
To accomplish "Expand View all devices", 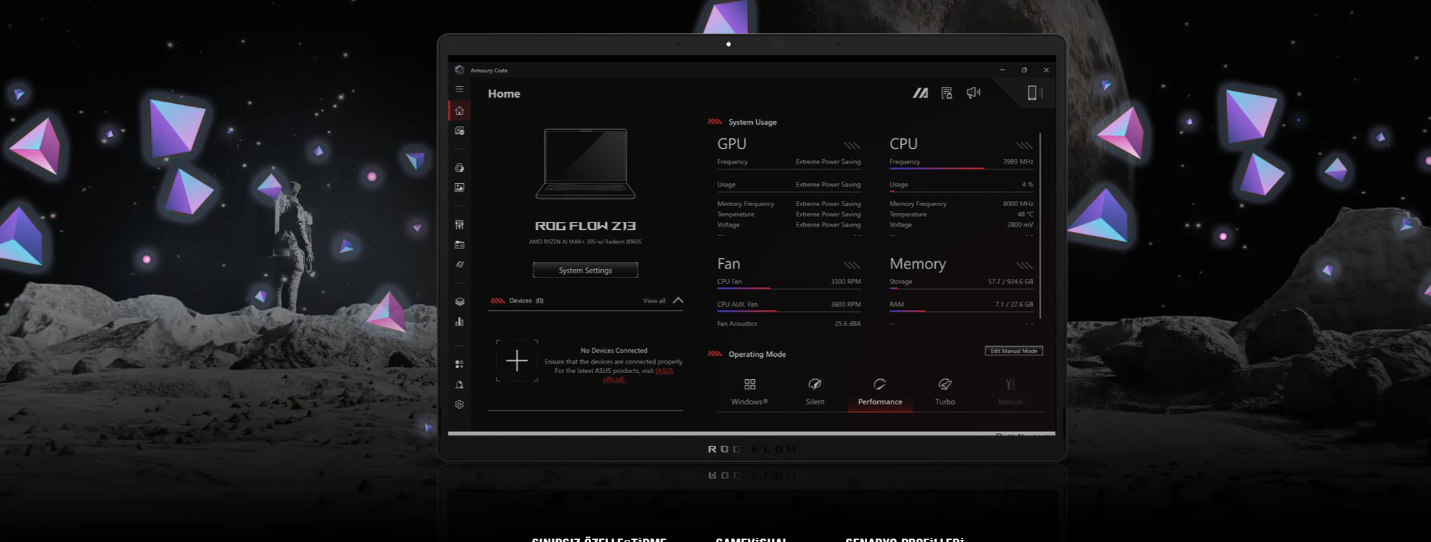I will [x=654, y=301].
